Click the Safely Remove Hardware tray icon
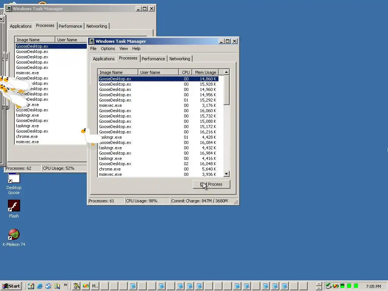 (329, 286)
